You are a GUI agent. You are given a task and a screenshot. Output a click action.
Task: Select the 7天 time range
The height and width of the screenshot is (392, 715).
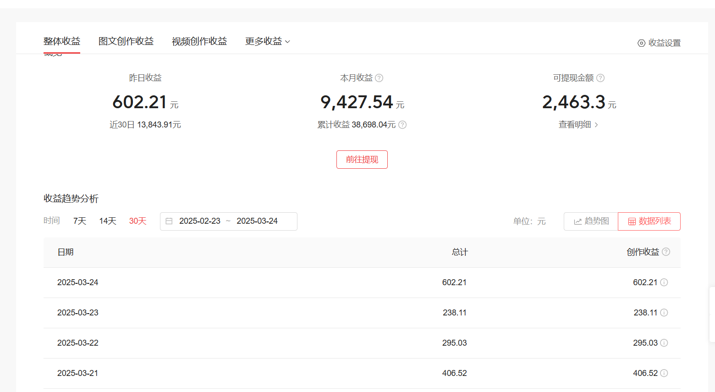[79, 221]
